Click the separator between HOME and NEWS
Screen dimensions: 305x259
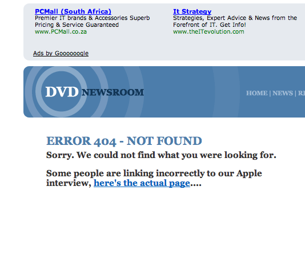tap(270, 93)
